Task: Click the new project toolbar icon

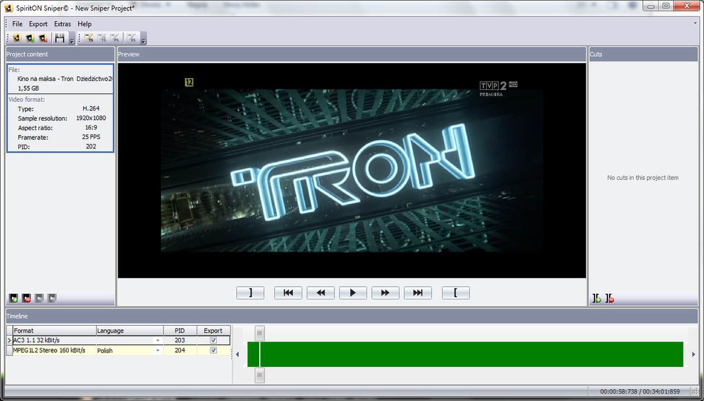Action: 17,38
